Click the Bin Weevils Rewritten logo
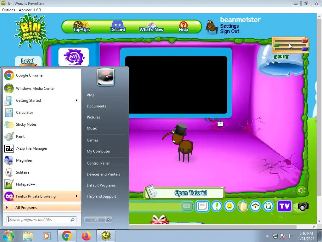The image size is (322, 242). click(31, 31)
